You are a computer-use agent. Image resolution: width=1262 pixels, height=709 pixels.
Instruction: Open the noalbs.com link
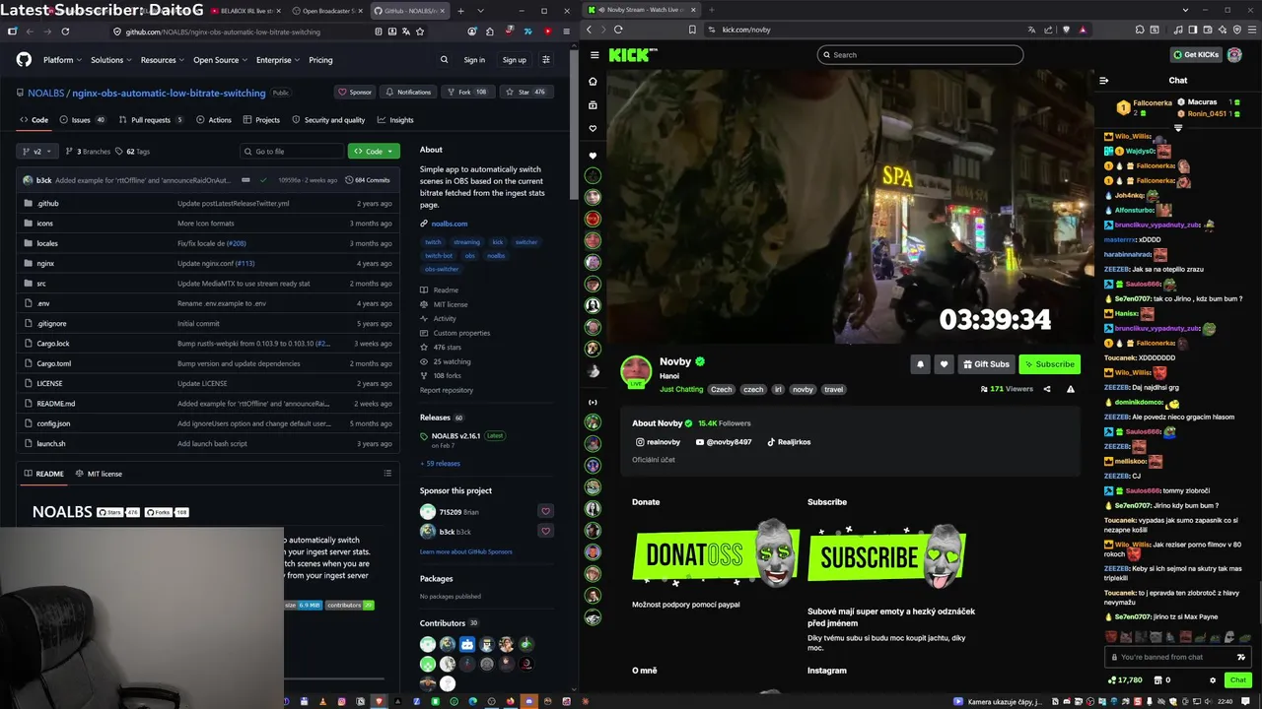click(449, 224)
